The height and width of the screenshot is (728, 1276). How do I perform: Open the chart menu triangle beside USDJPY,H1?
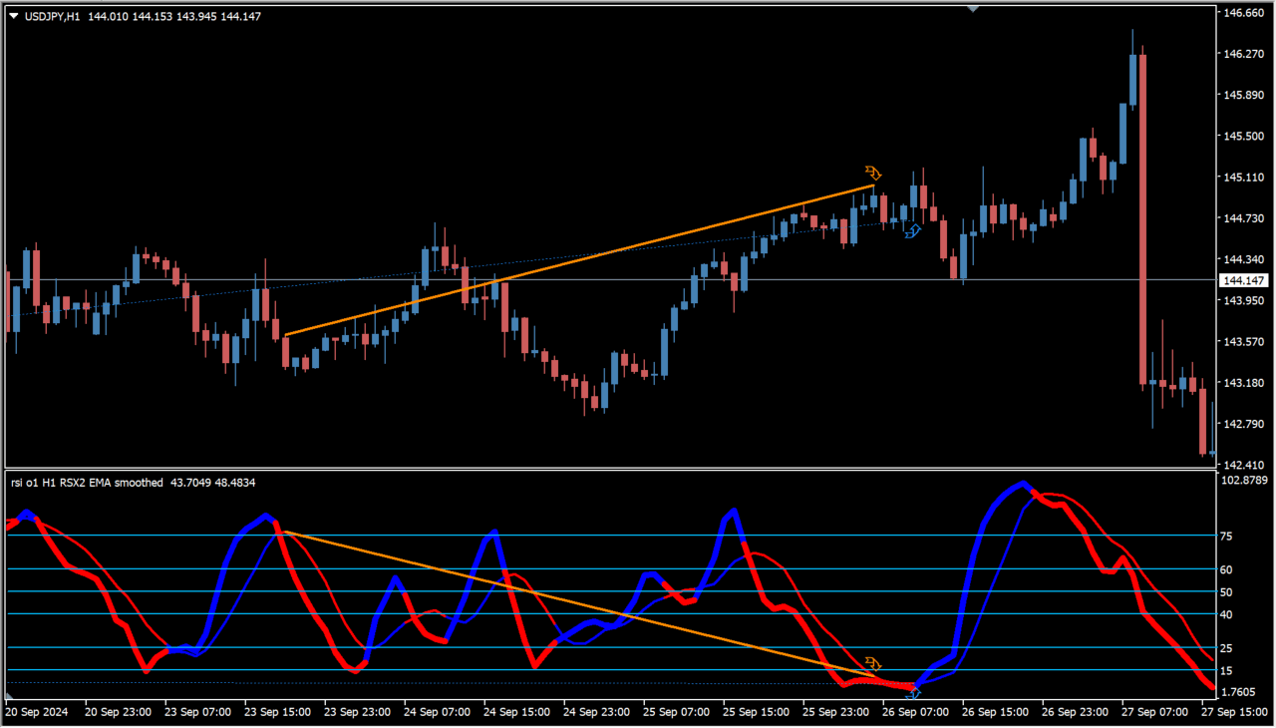click(x=13, y=16)
